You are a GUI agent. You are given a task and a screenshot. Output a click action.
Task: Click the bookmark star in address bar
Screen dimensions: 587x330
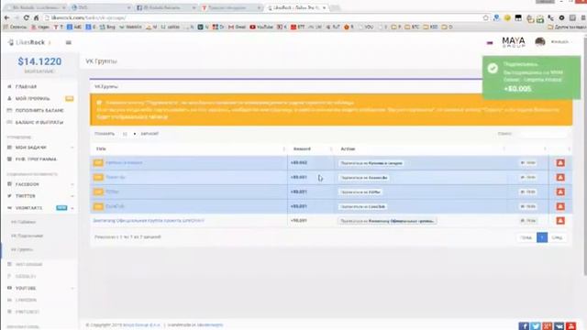click(485, 17)
